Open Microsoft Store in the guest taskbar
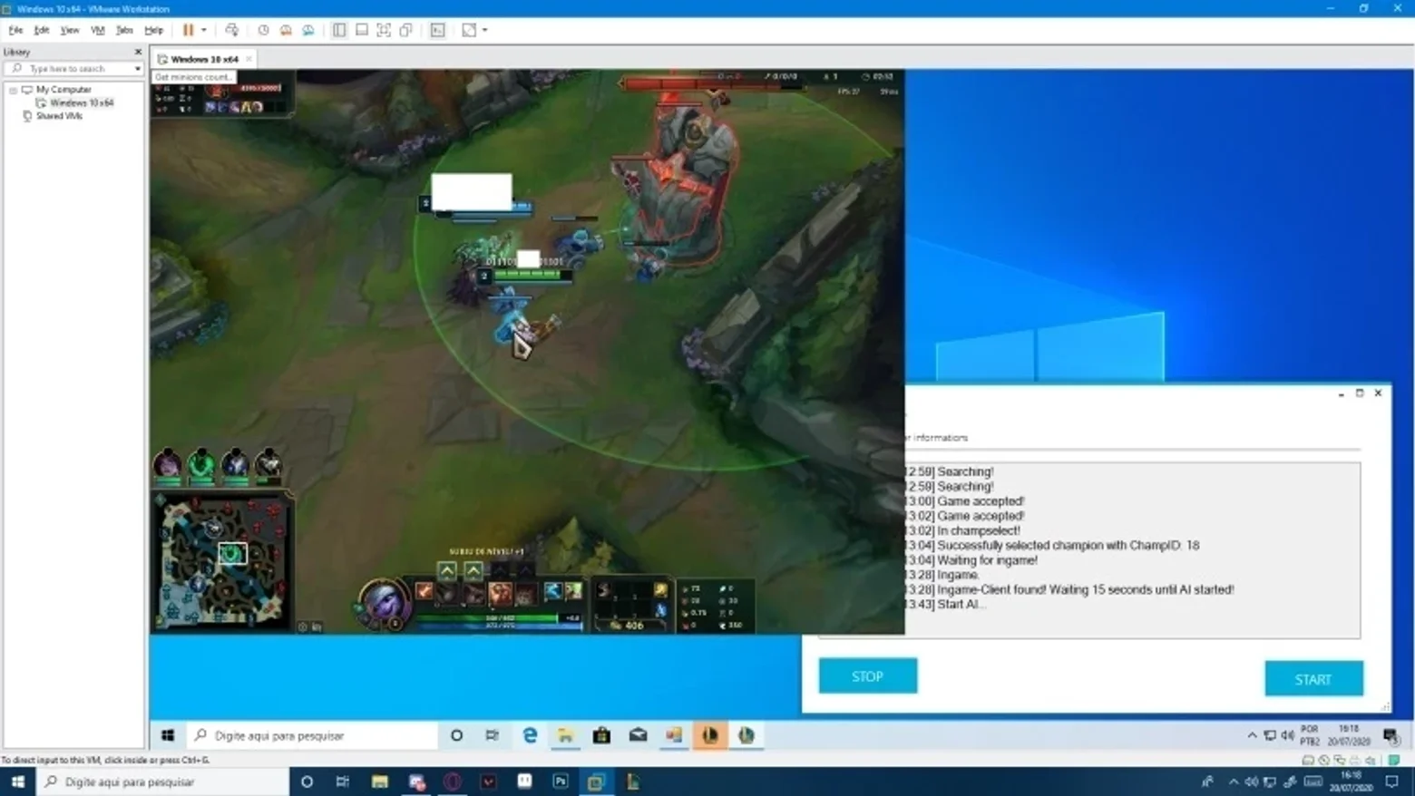 (601, 735)
